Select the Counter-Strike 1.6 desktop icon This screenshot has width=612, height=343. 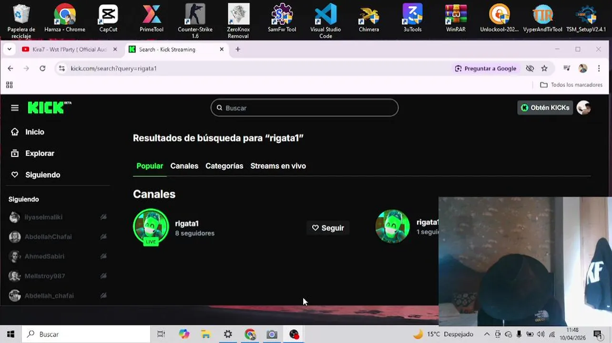195,21
